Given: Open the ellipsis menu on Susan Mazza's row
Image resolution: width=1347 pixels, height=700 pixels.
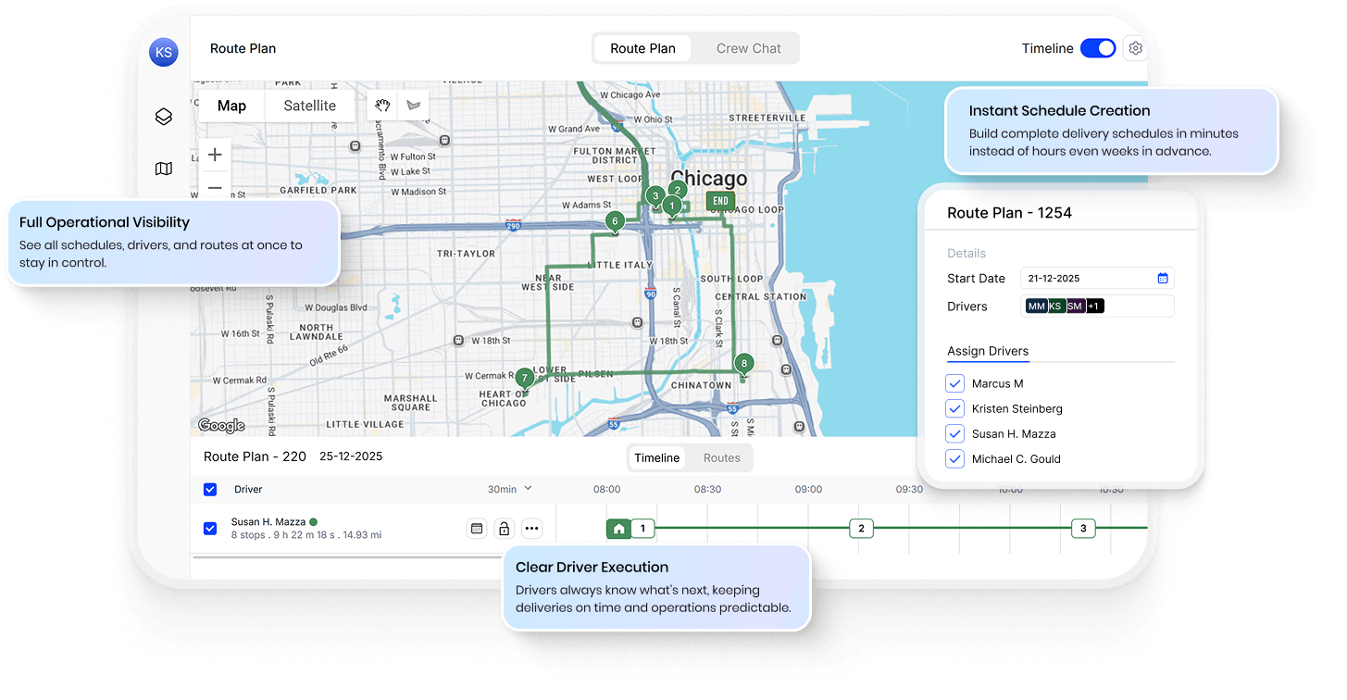Looking at the screenshot, I should pyautogui.click(x=531, y=527).
